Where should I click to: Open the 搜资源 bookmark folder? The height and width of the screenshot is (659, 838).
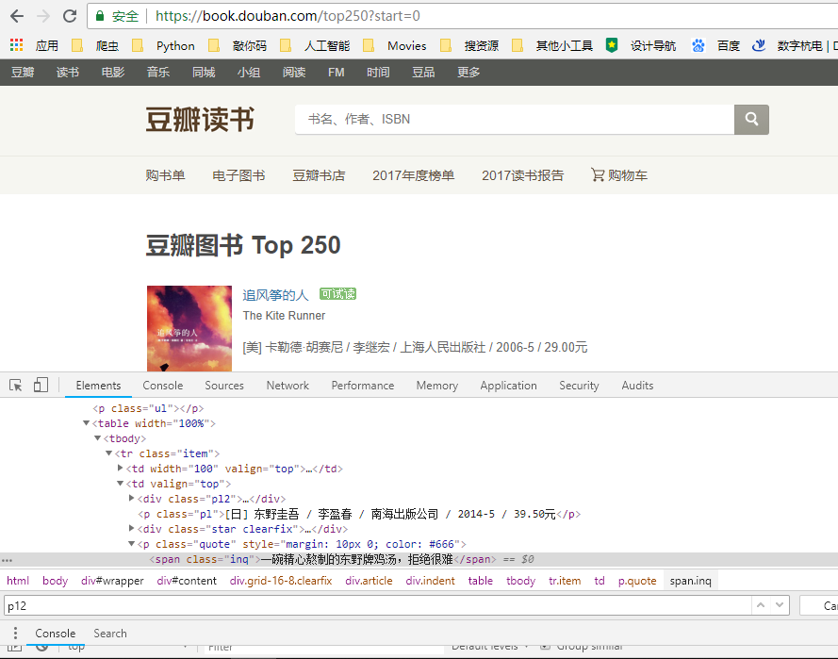click(469, 45)
